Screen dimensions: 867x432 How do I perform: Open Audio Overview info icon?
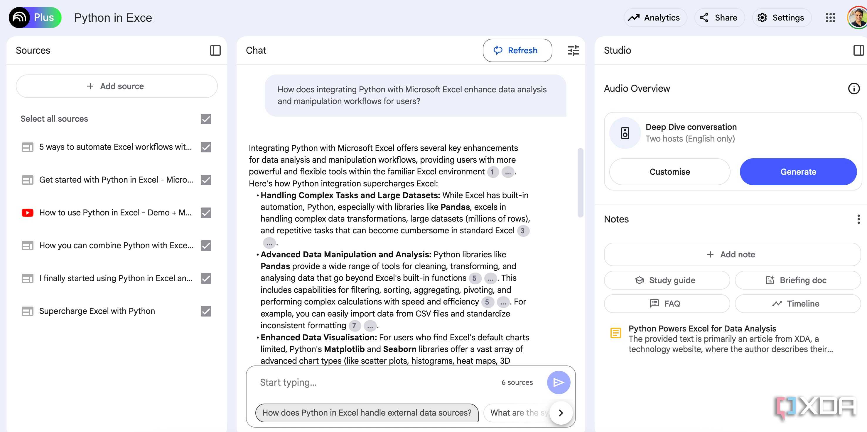[x=853, y=89]
